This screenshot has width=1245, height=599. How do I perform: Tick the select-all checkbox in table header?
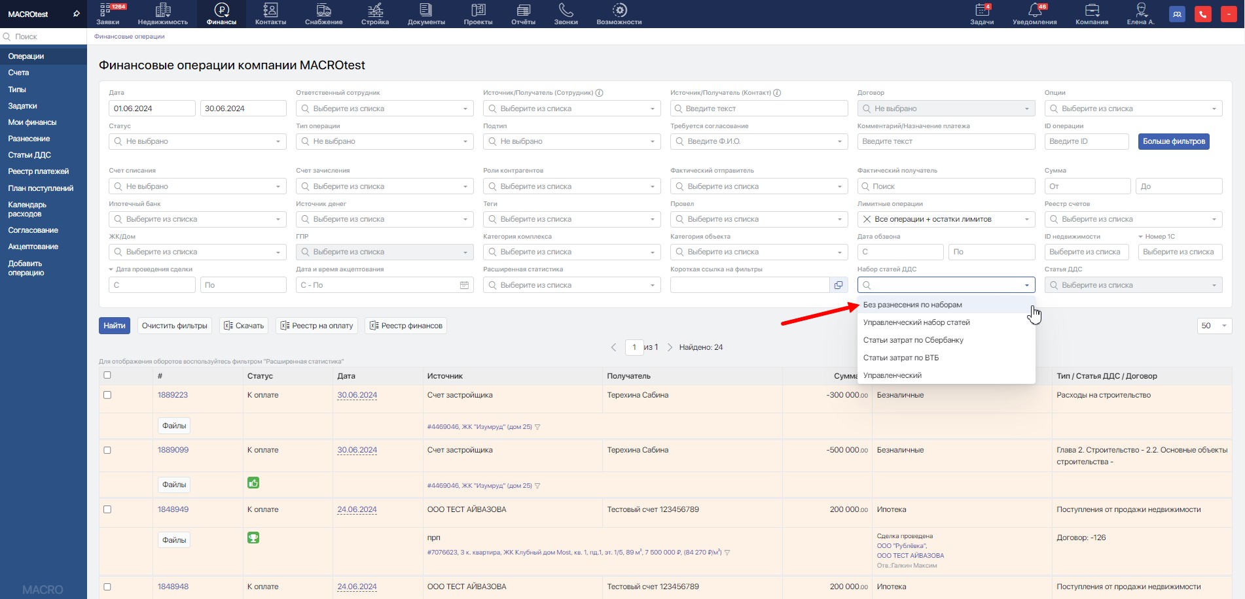tap(107, 375)
